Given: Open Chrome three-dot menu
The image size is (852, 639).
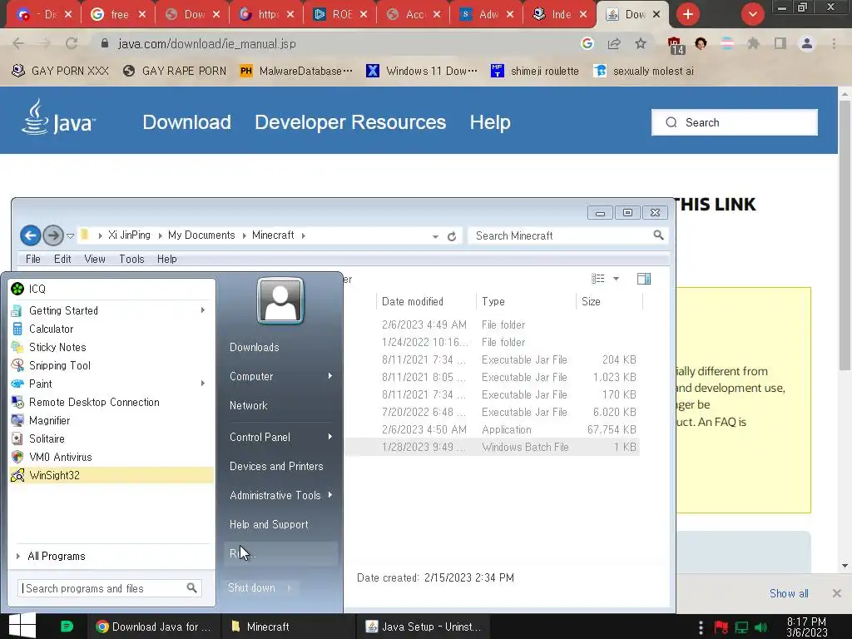Looking at the screenshot, I should point(834,43).
